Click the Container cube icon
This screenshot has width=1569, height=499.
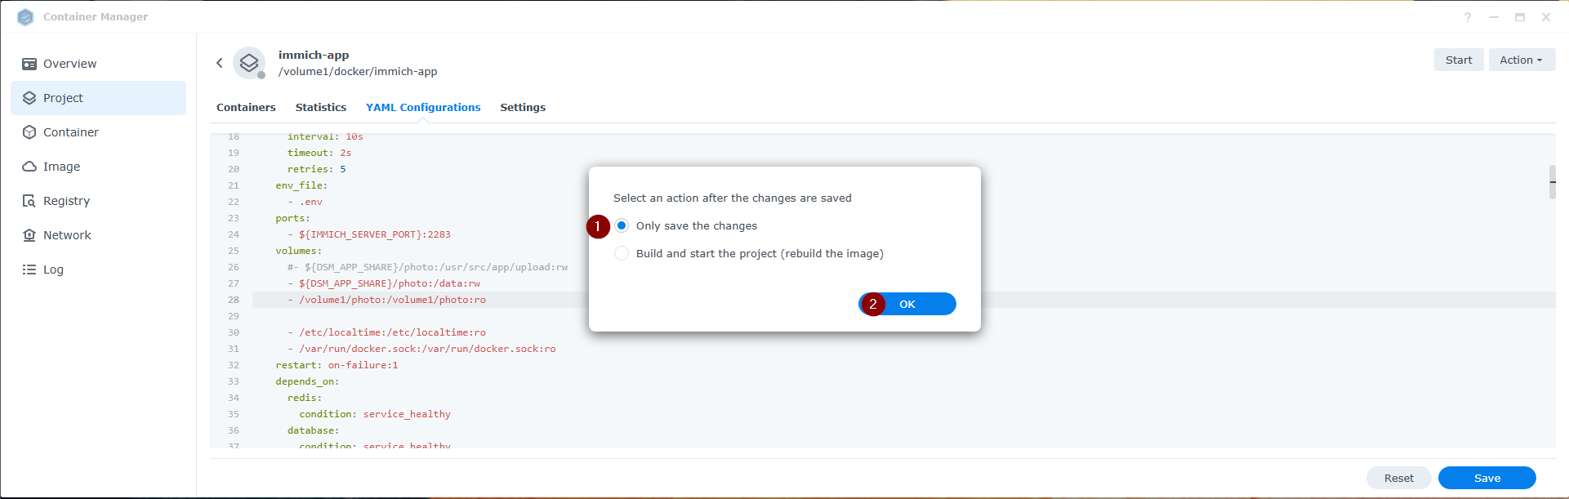(29, 132)
